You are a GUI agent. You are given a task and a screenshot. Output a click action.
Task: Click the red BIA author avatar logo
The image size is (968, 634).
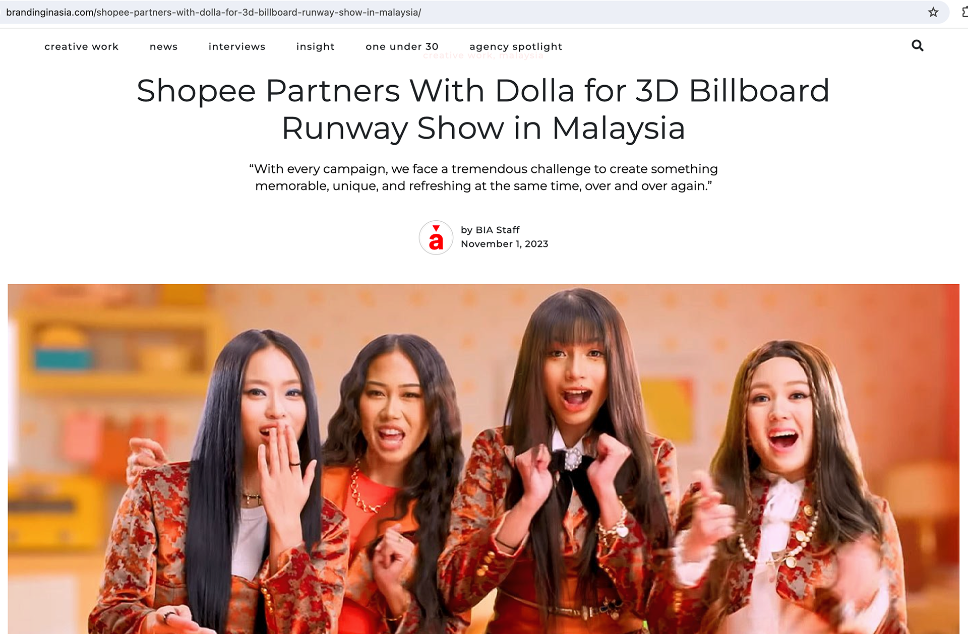tap(436, 237)
